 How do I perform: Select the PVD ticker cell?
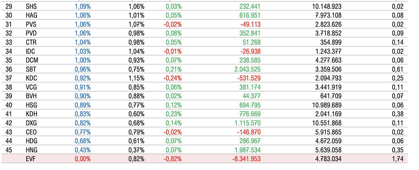(31, 34)
